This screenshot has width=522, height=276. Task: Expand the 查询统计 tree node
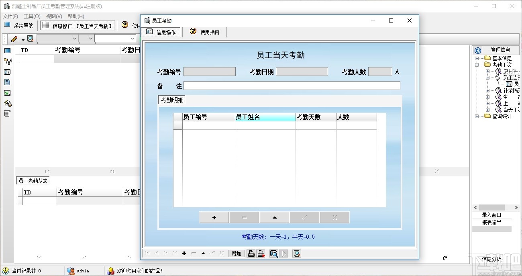477,116
